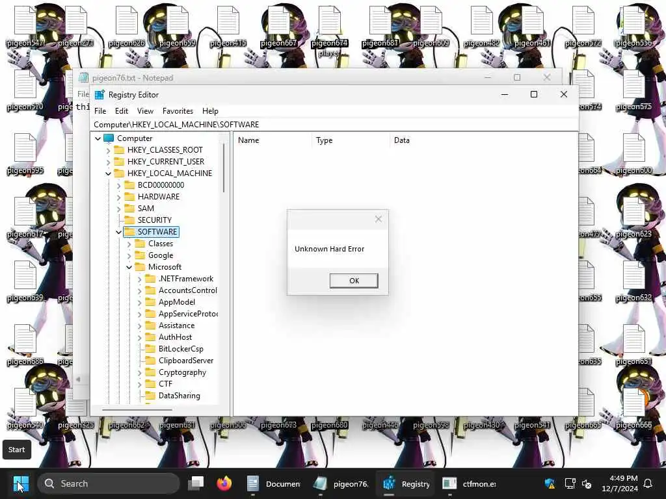Click the muted volume tray icon
The height and width of the screenshot is (499, 666).
click(x=587, y=483)
